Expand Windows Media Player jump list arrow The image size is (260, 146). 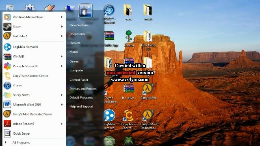coord(62,17)
